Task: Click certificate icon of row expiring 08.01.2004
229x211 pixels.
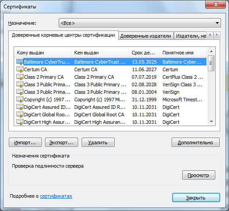Action: 20,92
